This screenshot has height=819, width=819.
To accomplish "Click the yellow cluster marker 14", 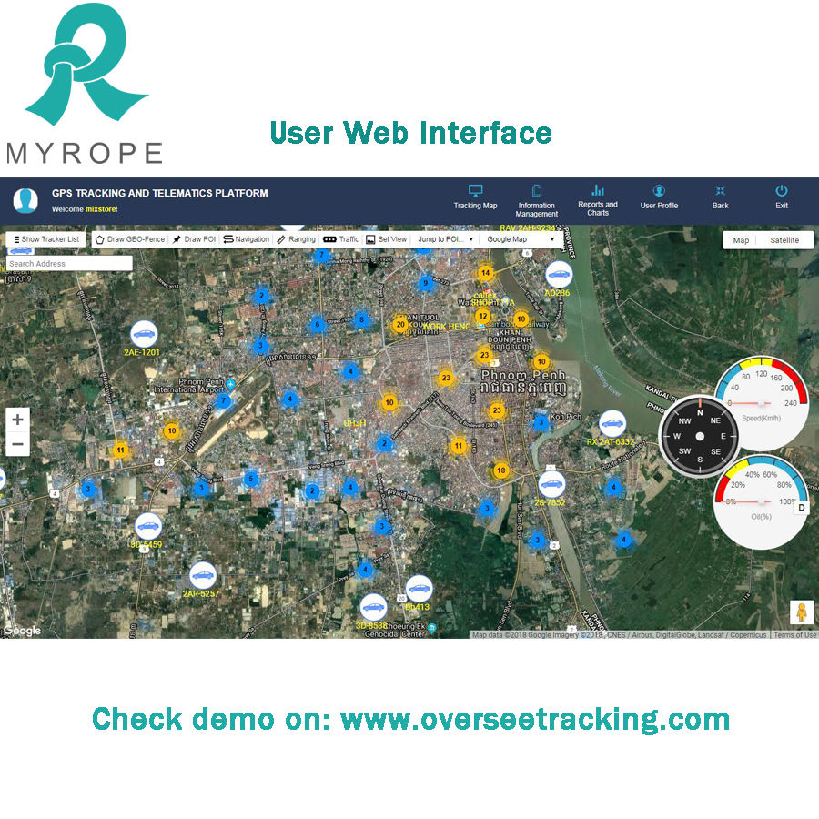I will click(486, 273).
